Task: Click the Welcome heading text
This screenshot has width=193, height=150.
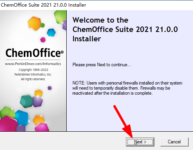Action: [125, 29]
